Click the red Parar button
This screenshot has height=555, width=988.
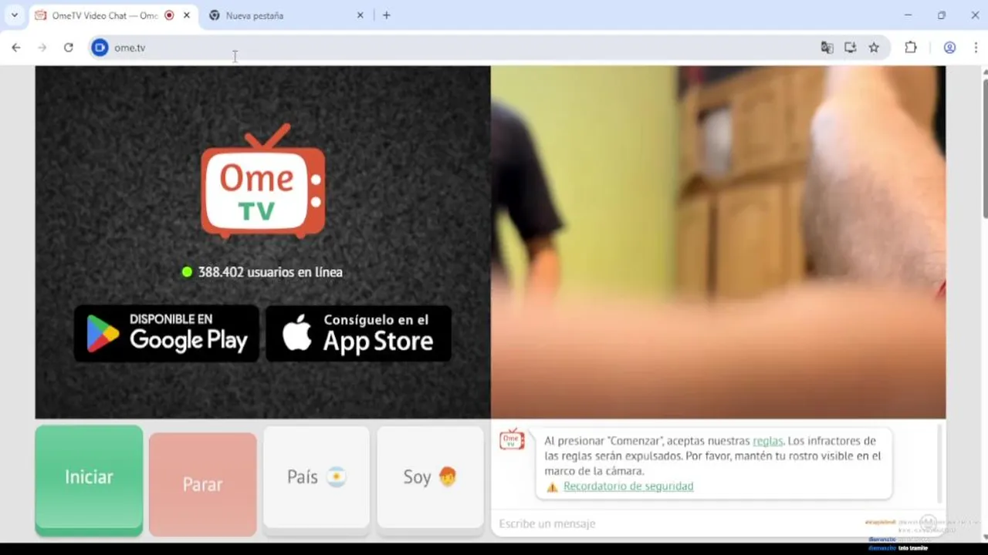[202, 484]
